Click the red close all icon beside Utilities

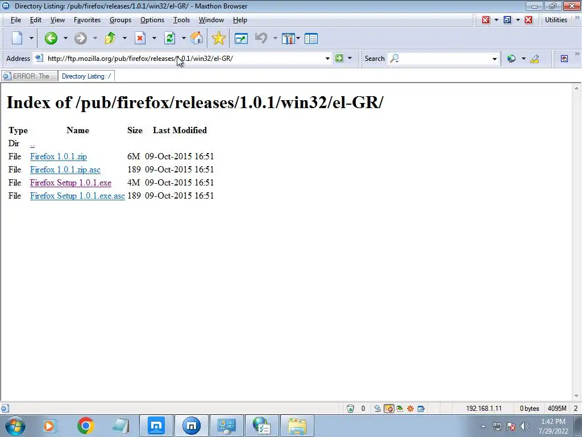coord(529,20)
